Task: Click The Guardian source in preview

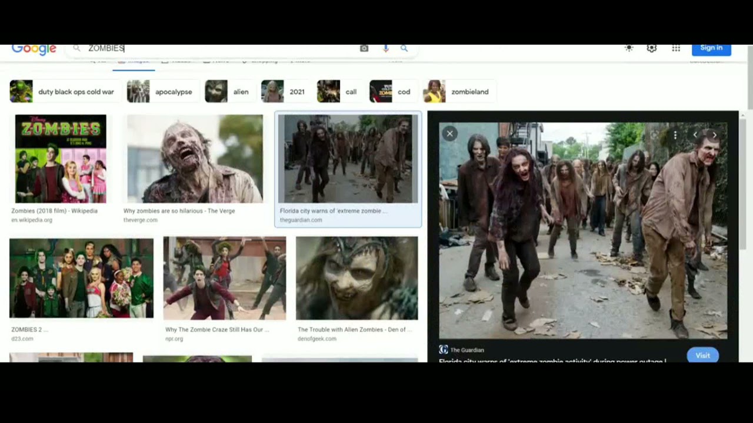Action: [461, 350]
